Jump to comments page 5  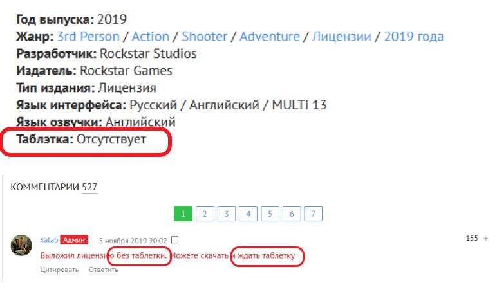[x=270, y=214]
